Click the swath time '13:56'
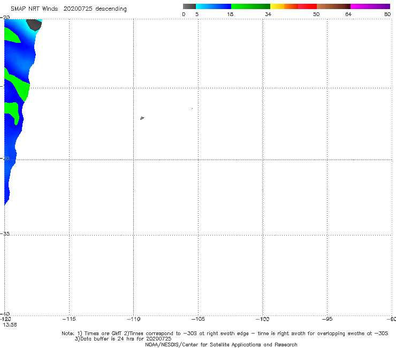The height and width of the screenshot is (348, 396). (10, 325)
